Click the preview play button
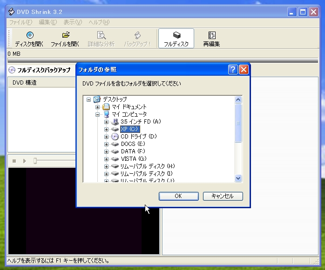This screenshot has width=325, height=270. 25,161
